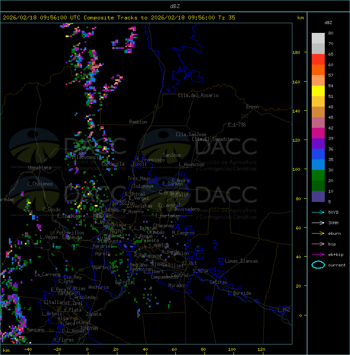Click the '160' tick label on right axis
The width and height of the screenshot is (350, 355).
coord(296,82)
